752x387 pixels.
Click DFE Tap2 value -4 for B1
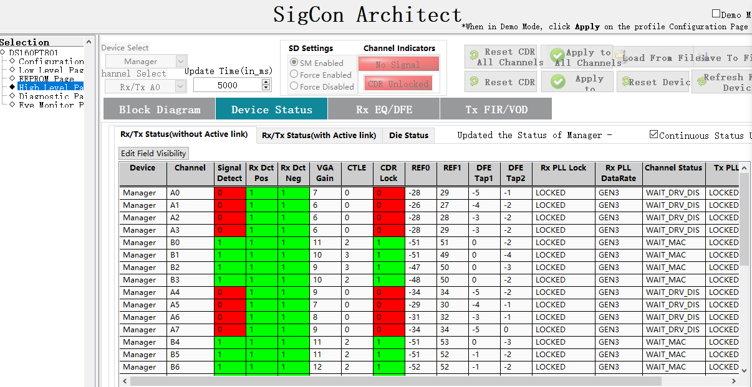pyautogui.click(x=516, y=255)
